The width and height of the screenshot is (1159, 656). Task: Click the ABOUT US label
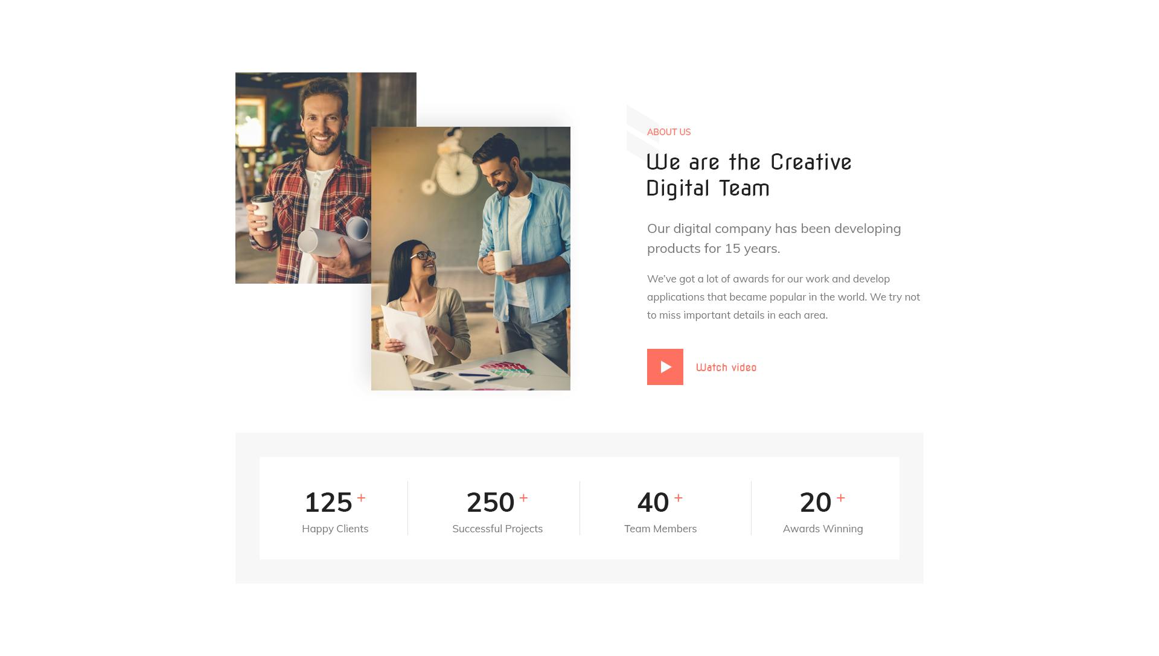(669, 132)
